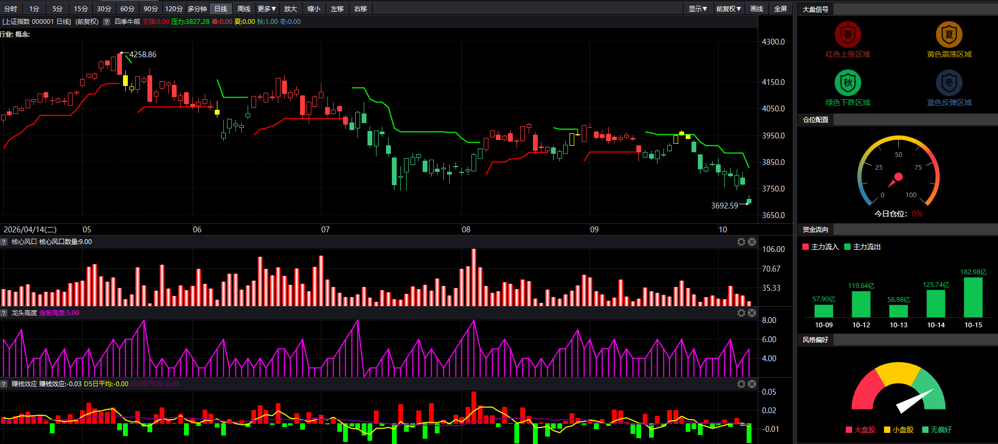Screen dimensions: 998x444
Task: Switch to the 周线 weekly chart tab
Action: [244, 8]
